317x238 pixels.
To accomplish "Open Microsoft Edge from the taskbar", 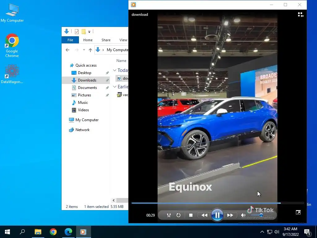I will coord(68,232).
